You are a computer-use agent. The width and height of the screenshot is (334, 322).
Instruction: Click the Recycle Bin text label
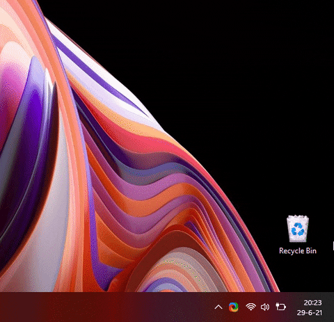click(x=298, y=250)
